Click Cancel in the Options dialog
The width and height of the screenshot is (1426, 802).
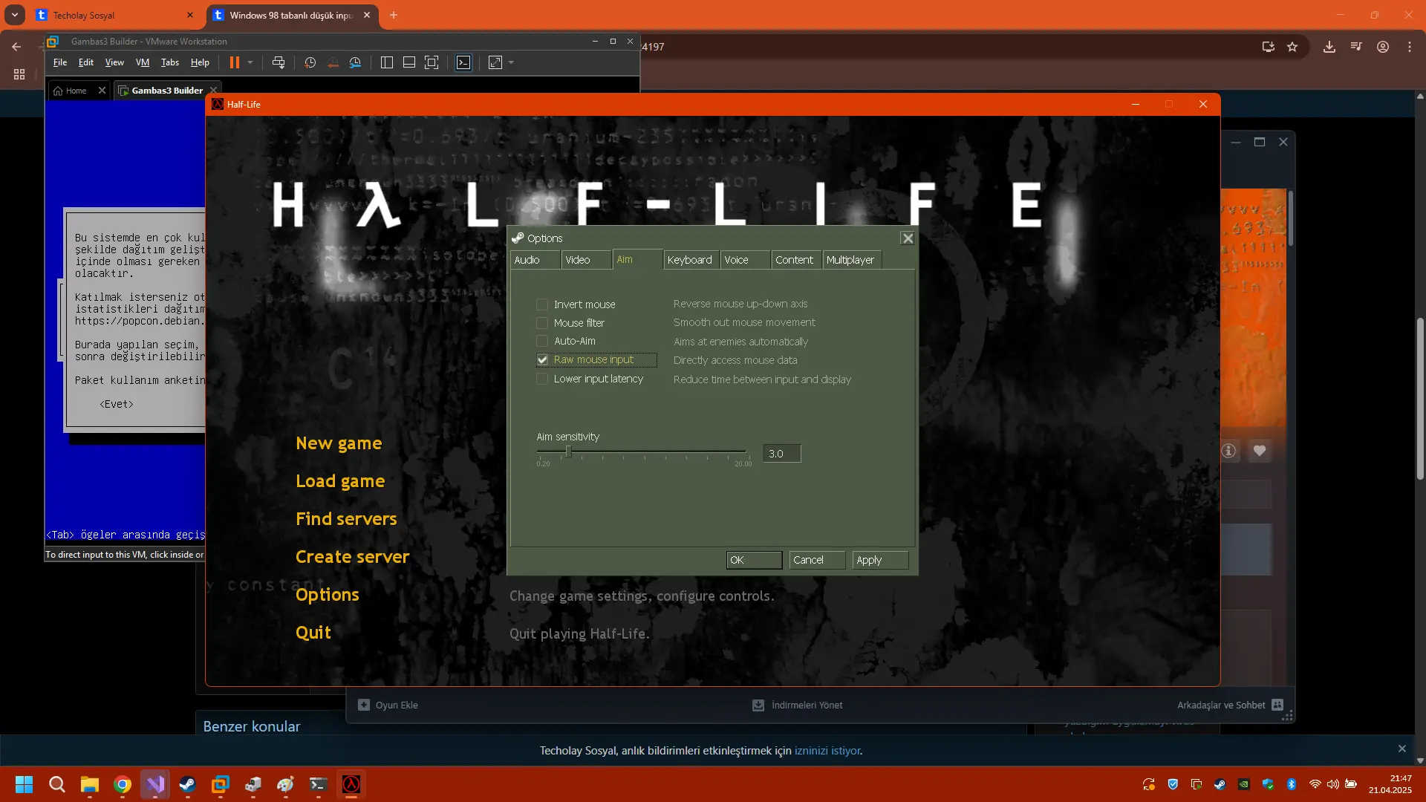click(817, 560)
